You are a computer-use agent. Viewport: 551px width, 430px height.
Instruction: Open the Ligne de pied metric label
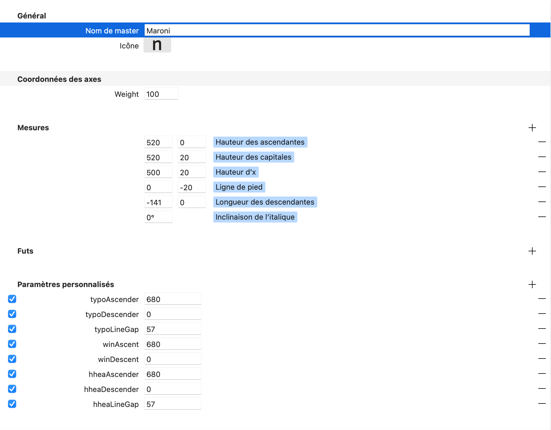pyautogui.click(x=239, y=187)
